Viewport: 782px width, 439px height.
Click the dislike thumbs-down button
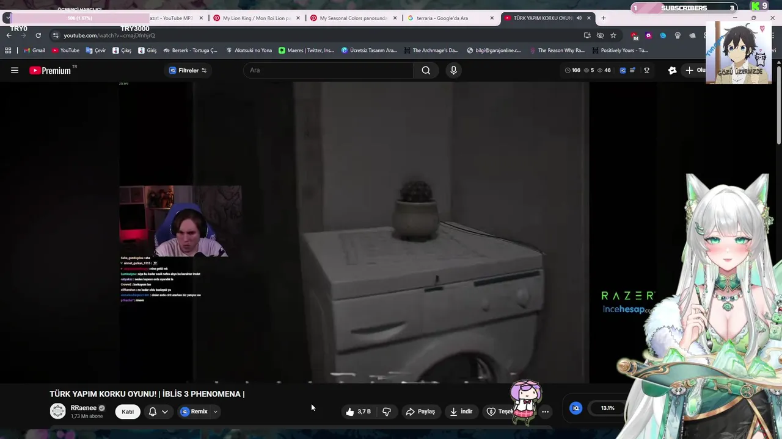(x=387, y=412)
